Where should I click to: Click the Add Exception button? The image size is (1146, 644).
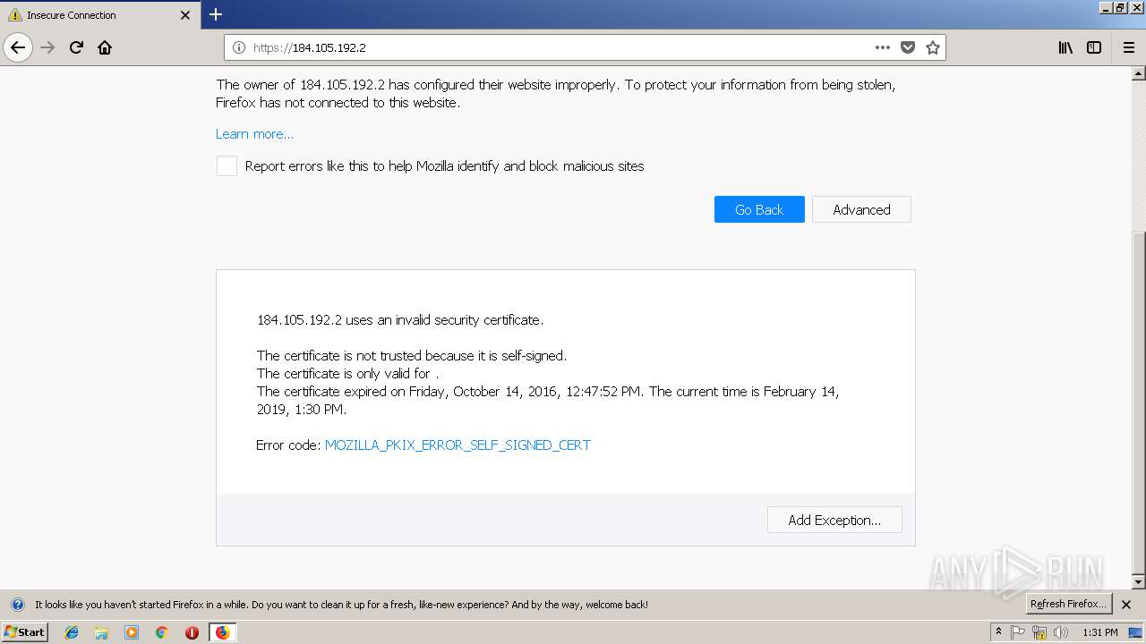tap(834, 520)
